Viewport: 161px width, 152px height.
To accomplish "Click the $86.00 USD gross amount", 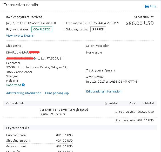I will 139,23.
